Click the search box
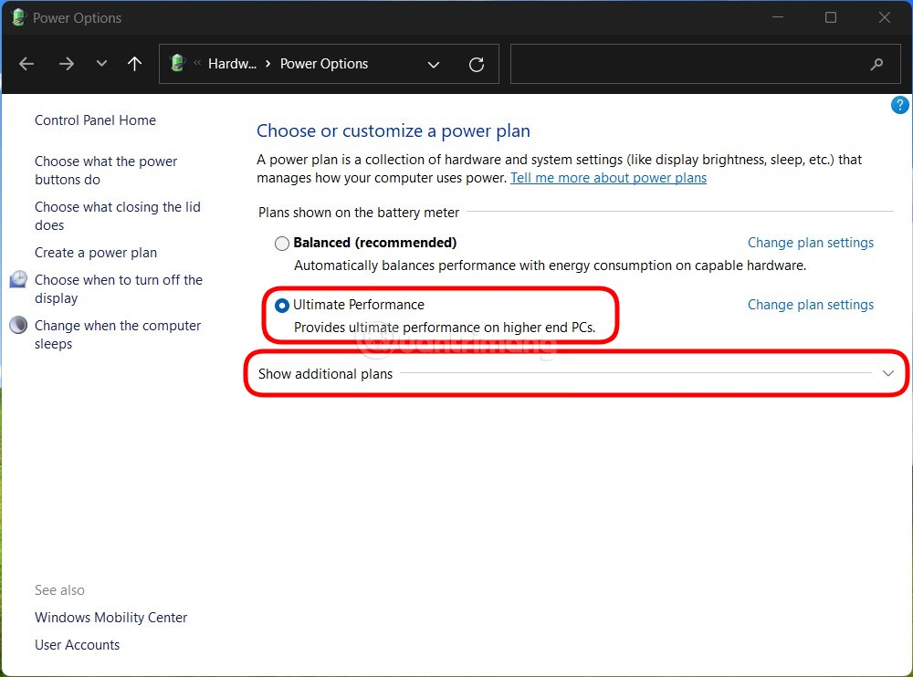Viewport: 913px width, 677px height. click(705, 64)
